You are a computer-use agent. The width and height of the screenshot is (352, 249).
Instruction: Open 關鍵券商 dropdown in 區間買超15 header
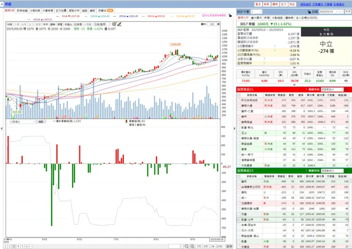332,89
